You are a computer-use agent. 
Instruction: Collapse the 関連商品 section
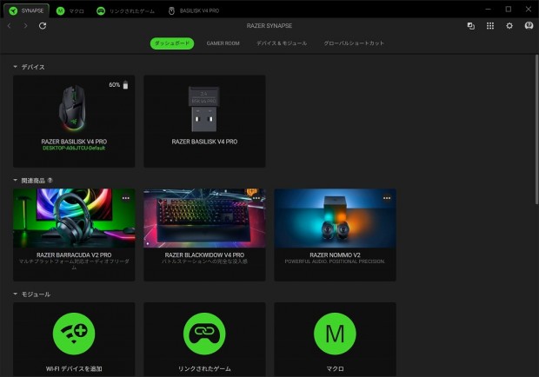15,181
